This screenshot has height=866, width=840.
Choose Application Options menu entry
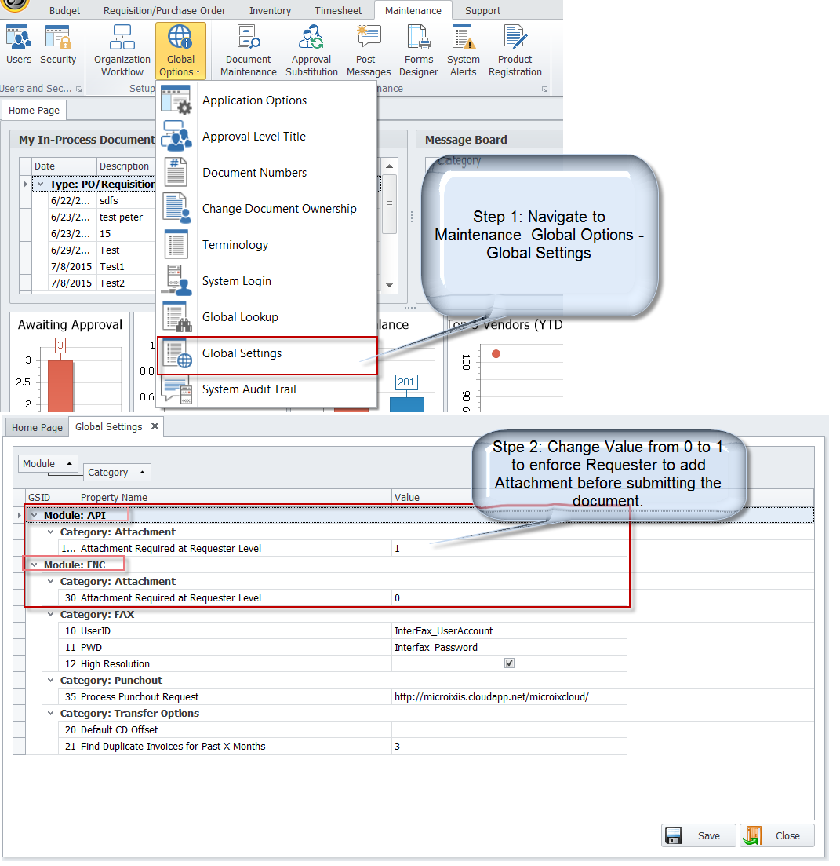click(x=254, y=100)
